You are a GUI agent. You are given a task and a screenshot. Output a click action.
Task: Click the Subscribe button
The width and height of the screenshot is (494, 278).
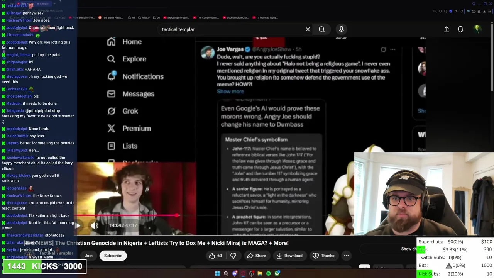click(113, 256)
